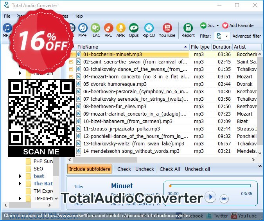Screen dimensions: 264x221
Task: Expand the TM-on-ti folder node
Action: 20,198
